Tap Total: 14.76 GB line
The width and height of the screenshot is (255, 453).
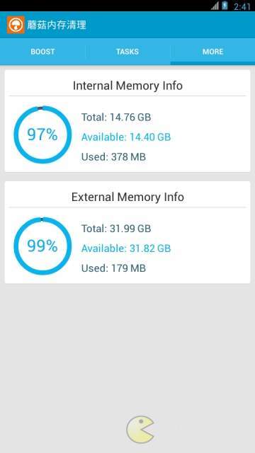[116, 117]
